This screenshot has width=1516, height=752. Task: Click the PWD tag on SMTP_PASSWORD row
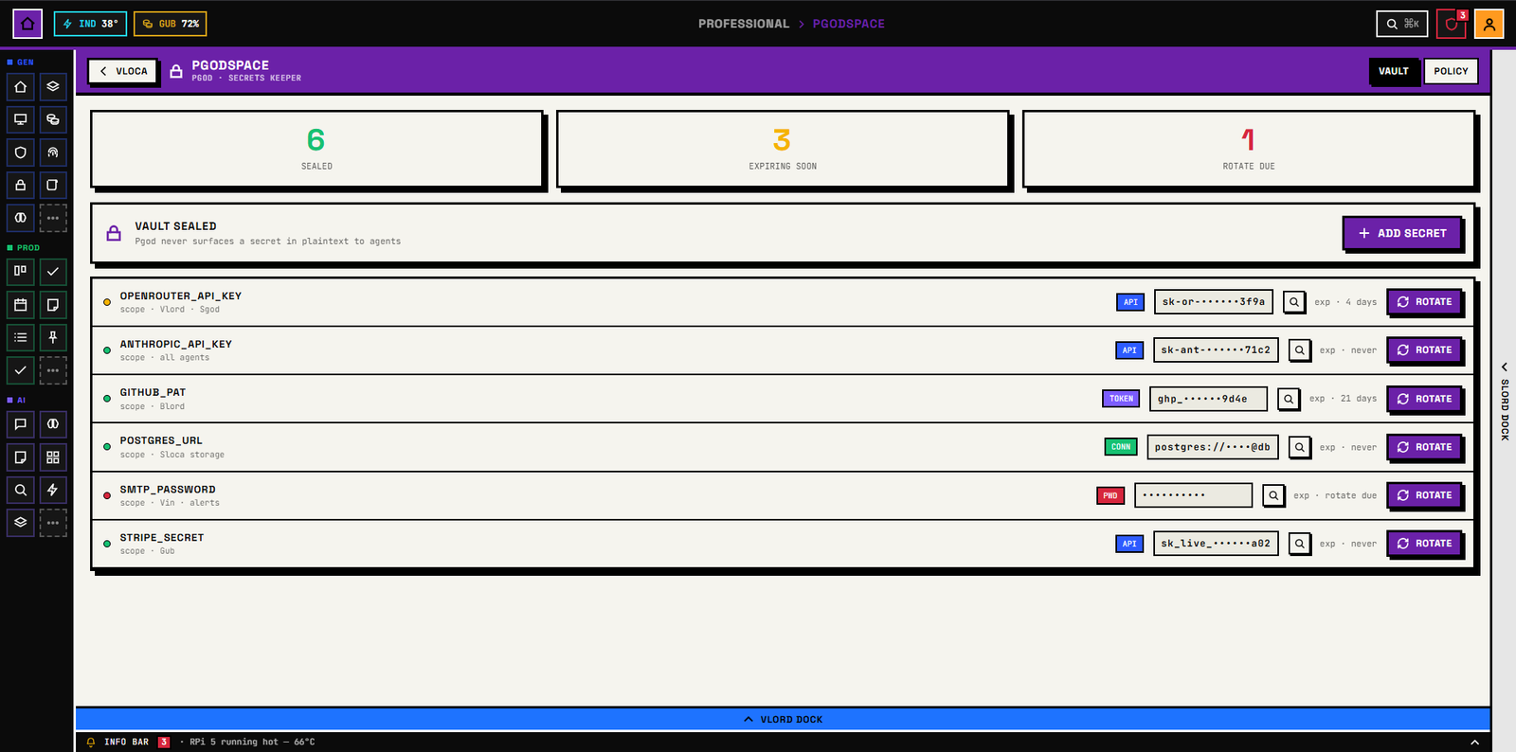[1110, 495]
